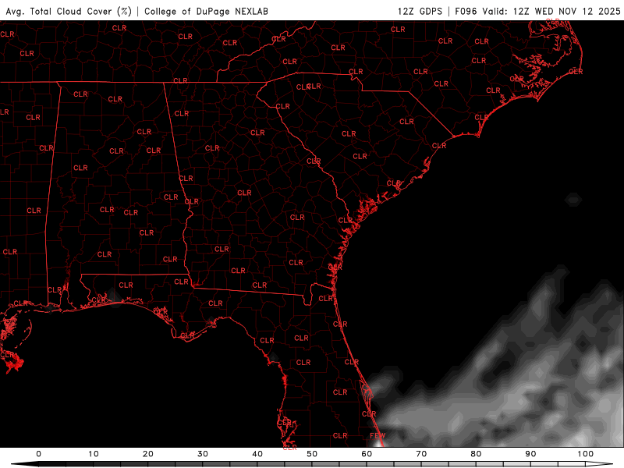The height and width of the screenshot is (468, 624).
Task: Click the colorbar tick label '10'
Action: (93, 454)
